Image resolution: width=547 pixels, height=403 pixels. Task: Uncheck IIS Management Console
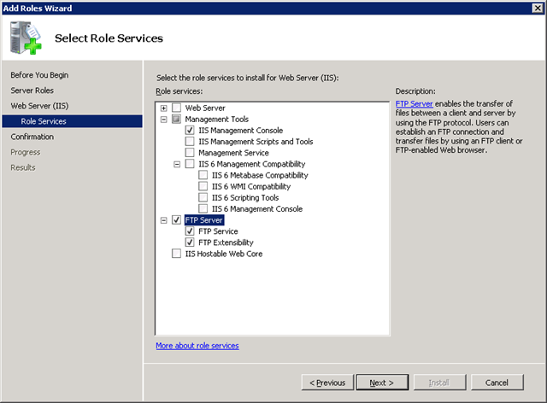pyautogui.click(x=190, y=130)
